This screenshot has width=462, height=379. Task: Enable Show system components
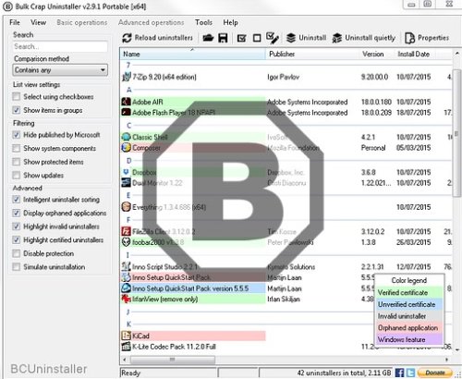click(x=16, y=149)
